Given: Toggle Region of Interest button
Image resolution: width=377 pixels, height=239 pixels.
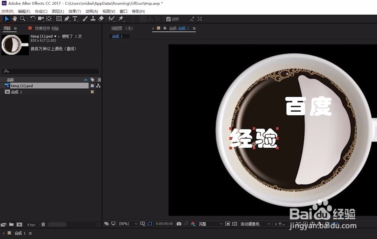Looking at the screenshot, I should (x=227, y=224).
